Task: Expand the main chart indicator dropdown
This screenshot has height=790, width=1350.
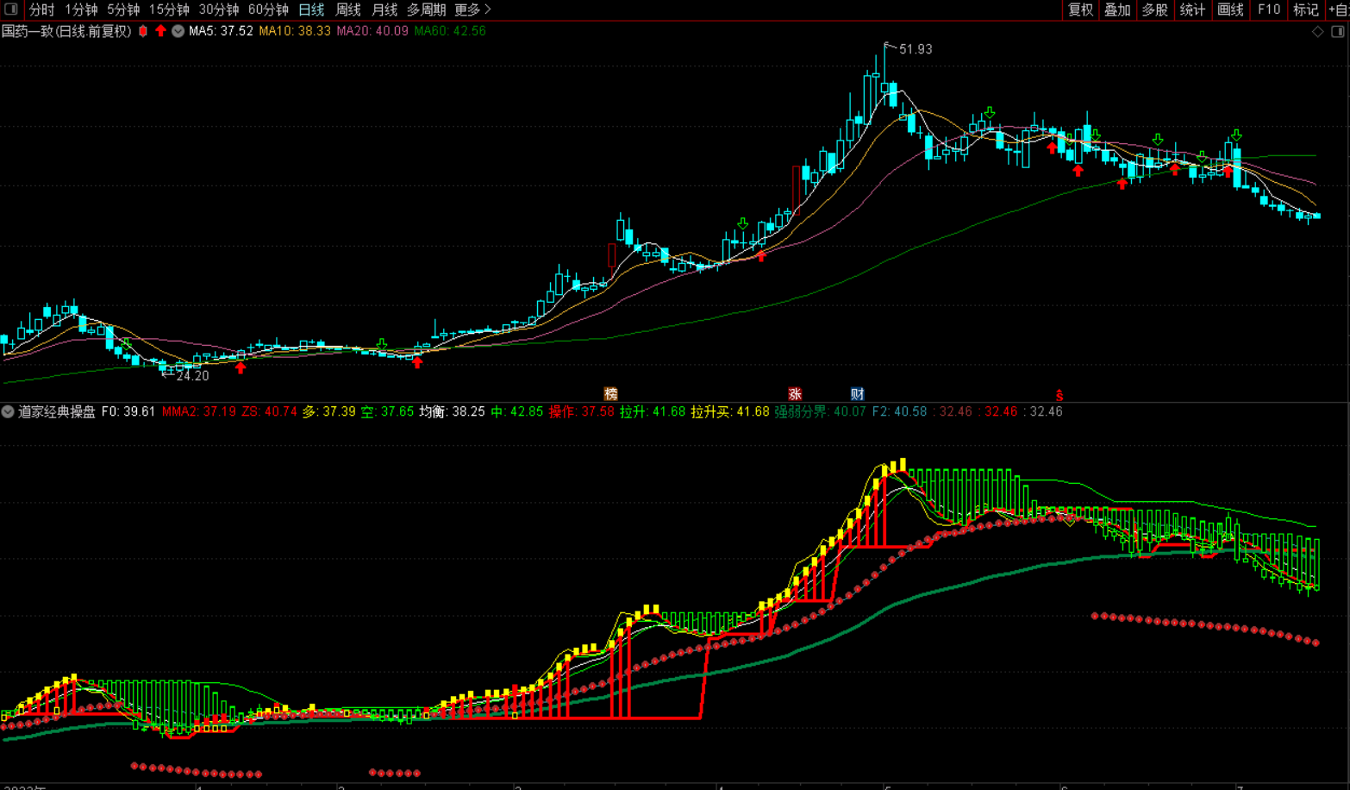Action: pos(178,31)
